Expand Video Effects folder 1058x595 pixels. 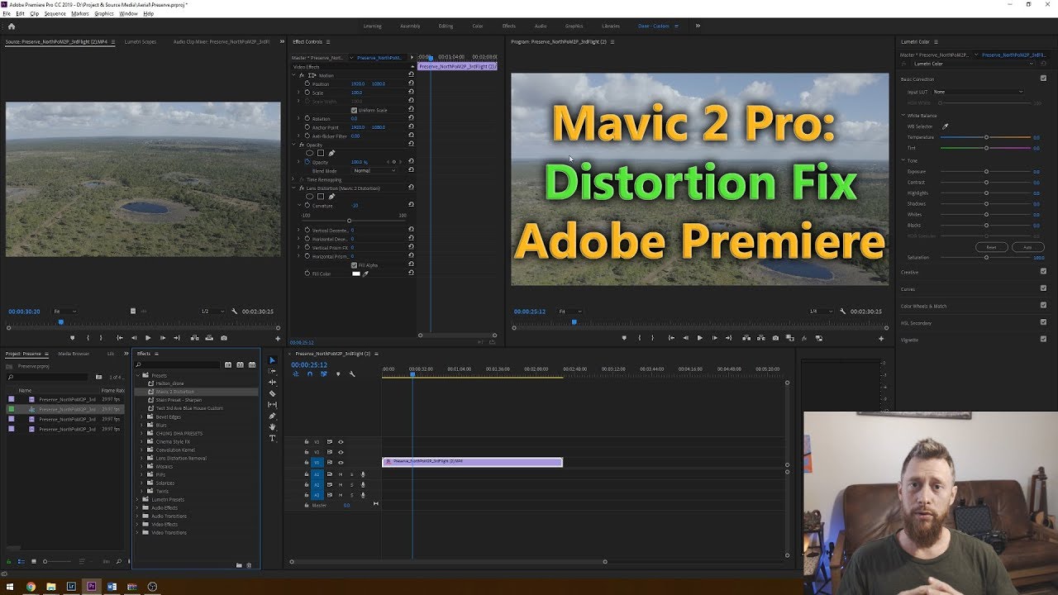137,524
